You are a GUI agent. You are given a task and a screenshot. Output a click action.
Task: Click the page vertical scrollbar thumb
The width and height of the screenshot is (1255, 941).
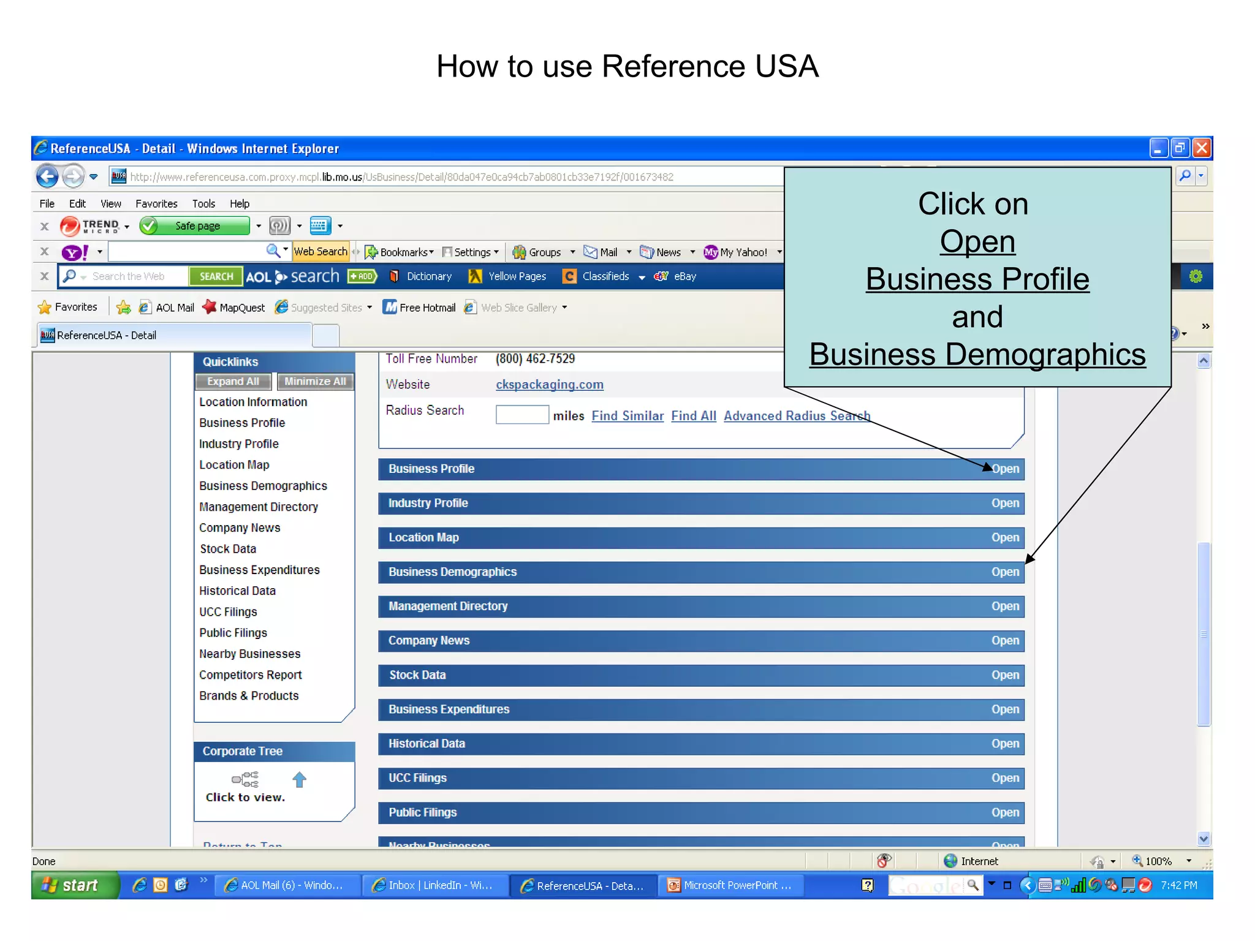pos(1204,634)
